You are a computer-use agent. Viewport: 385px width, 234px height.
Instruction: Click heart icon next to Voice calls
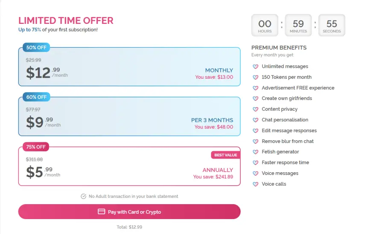point(255,184)
